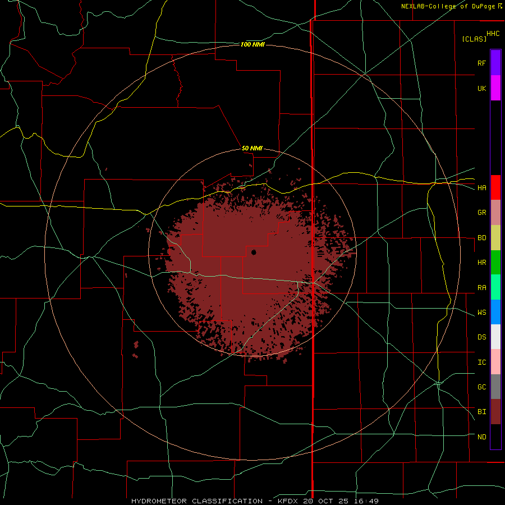Click the 'BI' legend label
The height and width of the screenshot is (505, 505).
481,412
